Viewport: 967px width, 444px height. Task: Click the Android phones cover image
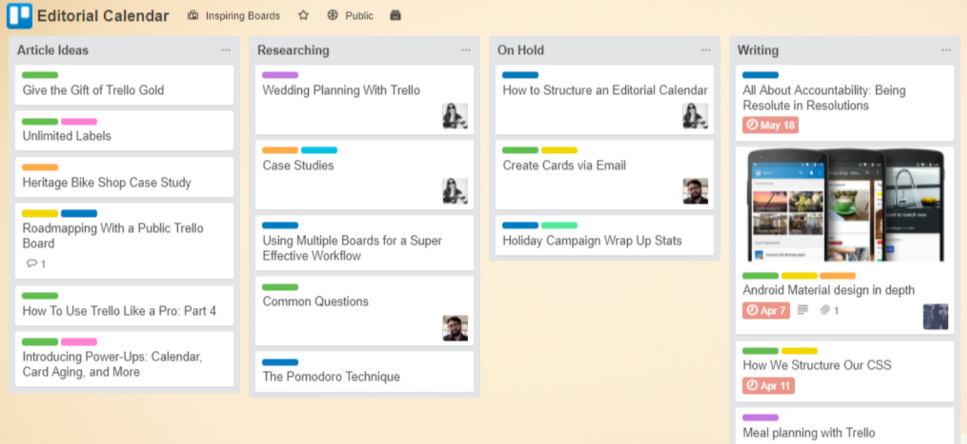(844, 204)
